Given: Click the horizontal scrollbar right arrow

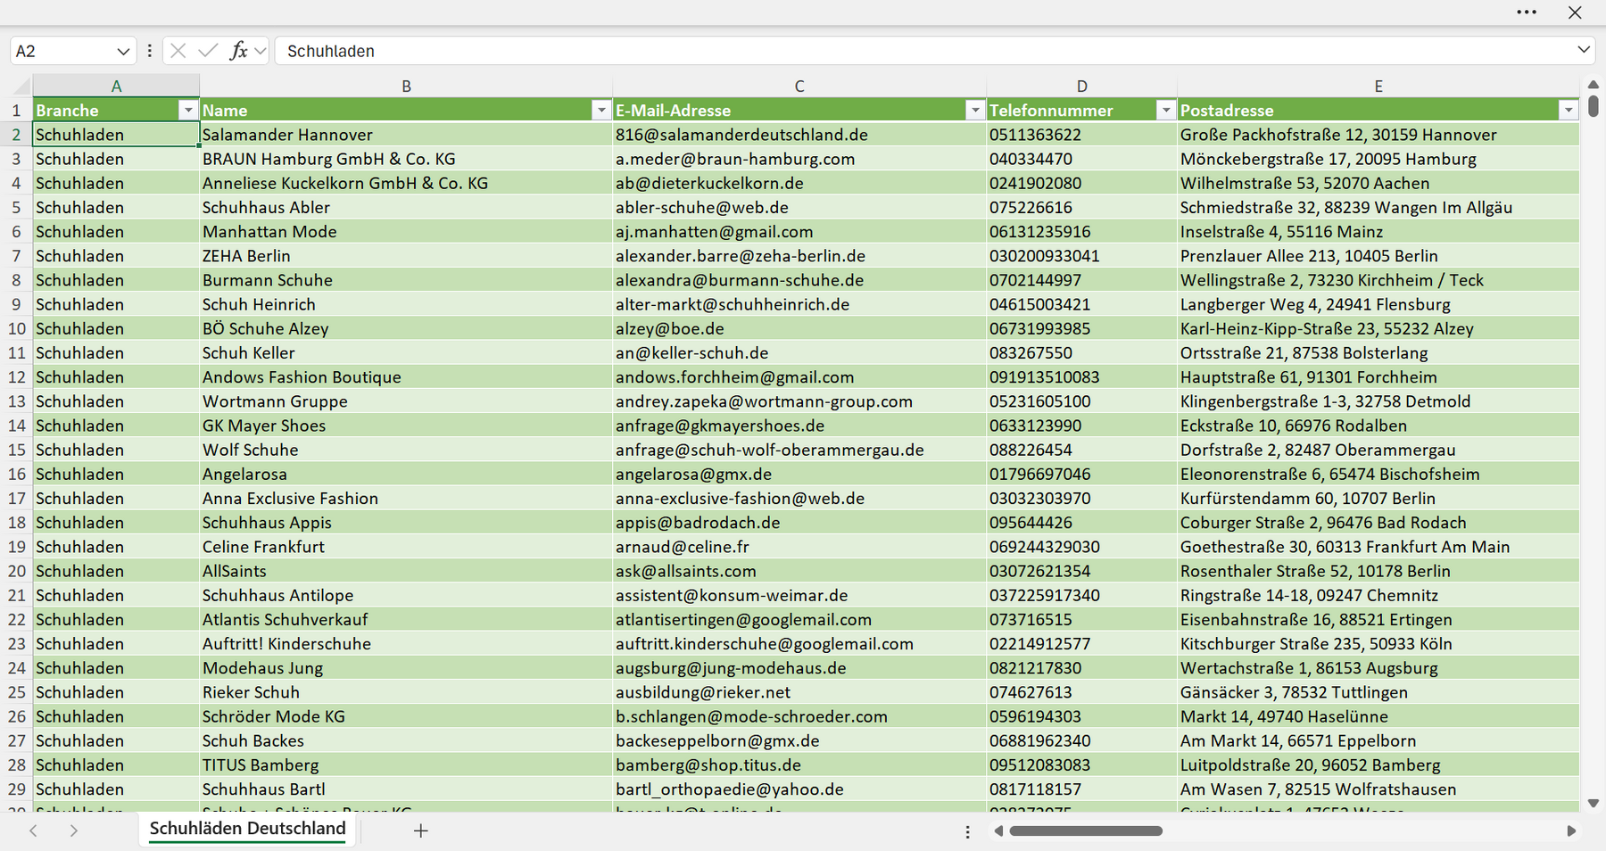Looking at the screenshot, I should pos(1571,830).
